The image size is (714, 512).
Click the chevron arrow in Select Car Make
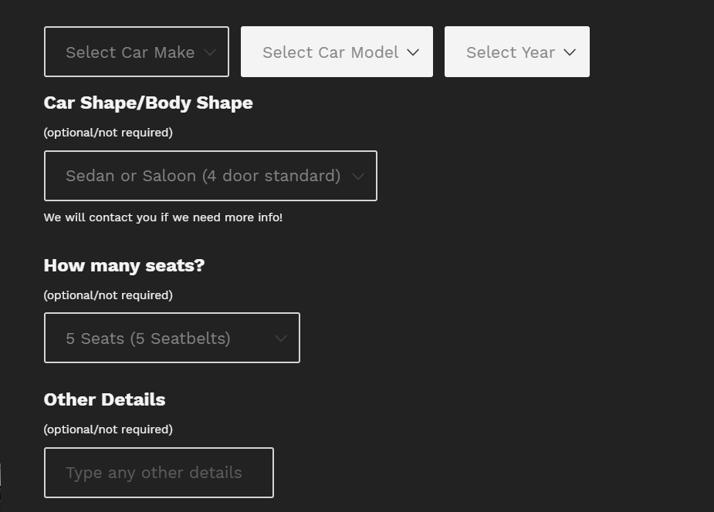(x=210, y=52)
